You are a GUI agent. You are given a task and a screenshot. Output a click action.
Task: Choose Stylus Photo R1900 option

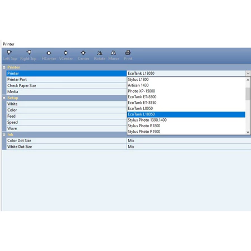(x=186, y=132)
